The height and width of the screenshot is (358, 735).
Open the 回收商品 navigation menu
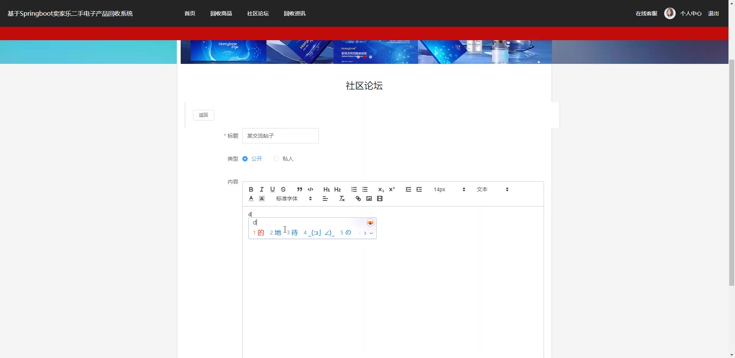click(x=221, y=13)
